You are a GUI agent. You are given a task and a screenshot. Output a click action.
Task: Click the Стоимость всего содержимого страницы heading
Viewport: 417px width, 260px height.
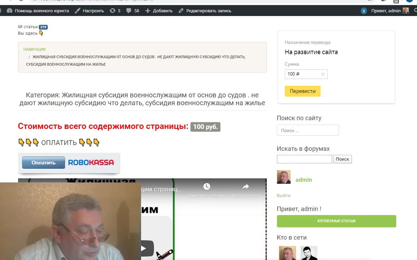tap(103, 126)
